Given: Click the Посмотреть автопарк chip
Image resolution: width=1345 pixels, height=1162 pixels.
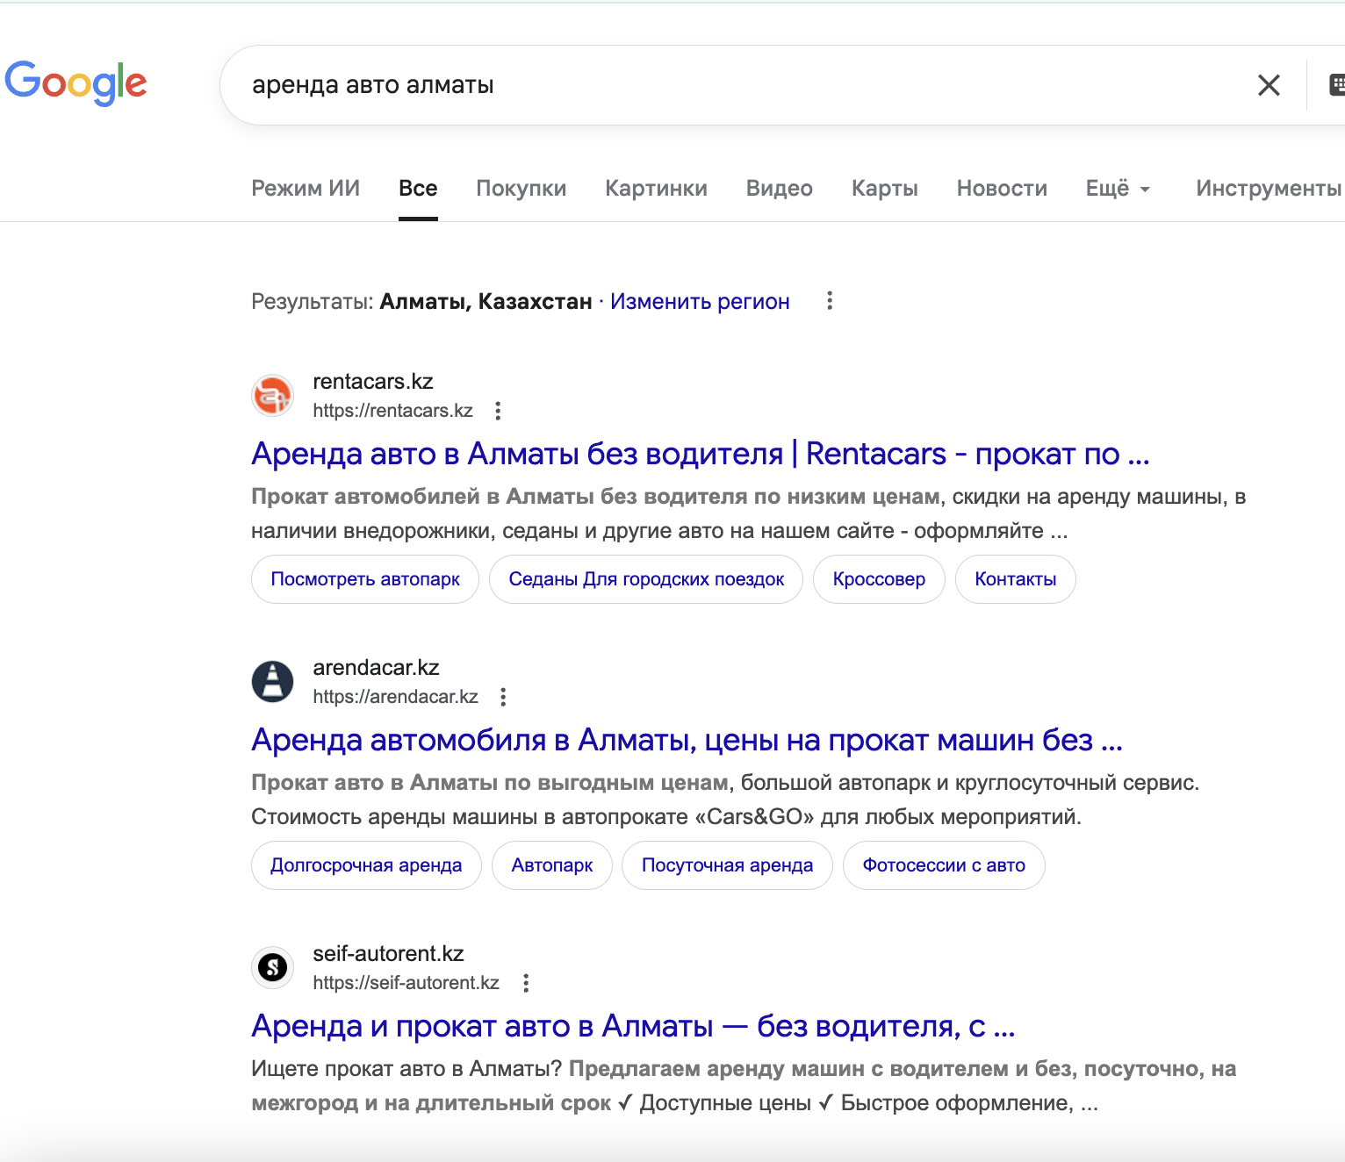Looking at the screenshot, I should pos(365,579).
